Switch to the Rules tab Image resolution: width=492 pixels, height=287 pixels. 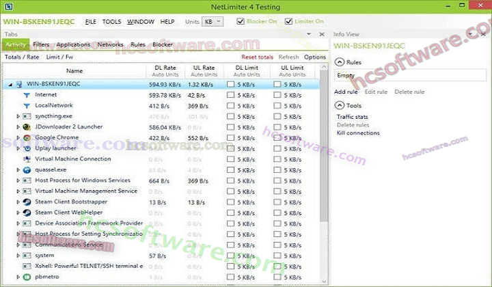(x=138, y=44)
